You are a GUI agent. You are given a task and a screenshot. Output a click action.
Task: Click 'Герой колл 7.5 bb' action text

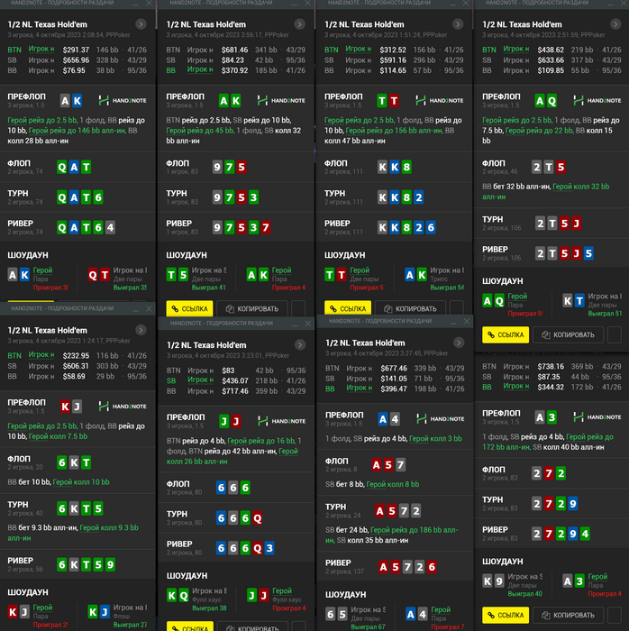pyautogui.click(x=58, y=436)
